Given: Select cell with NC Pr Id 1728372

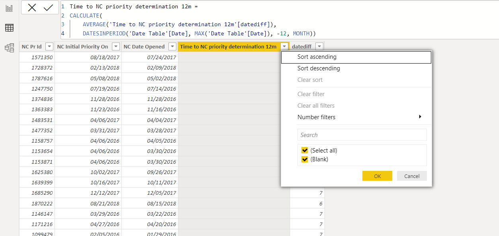Looking at the screenshot, I should pos(37,68).
